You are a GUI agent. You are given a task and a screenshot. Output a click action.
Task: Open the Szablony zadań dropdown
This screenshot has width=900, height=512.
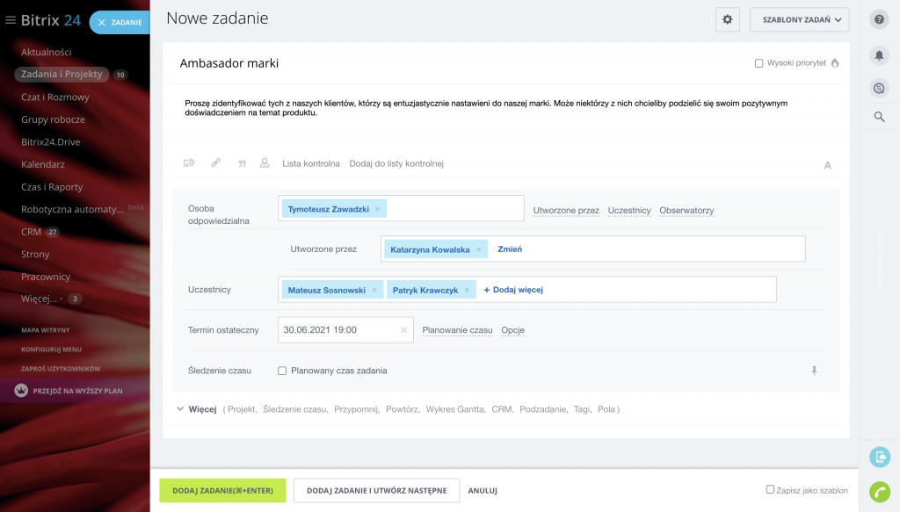799,19
